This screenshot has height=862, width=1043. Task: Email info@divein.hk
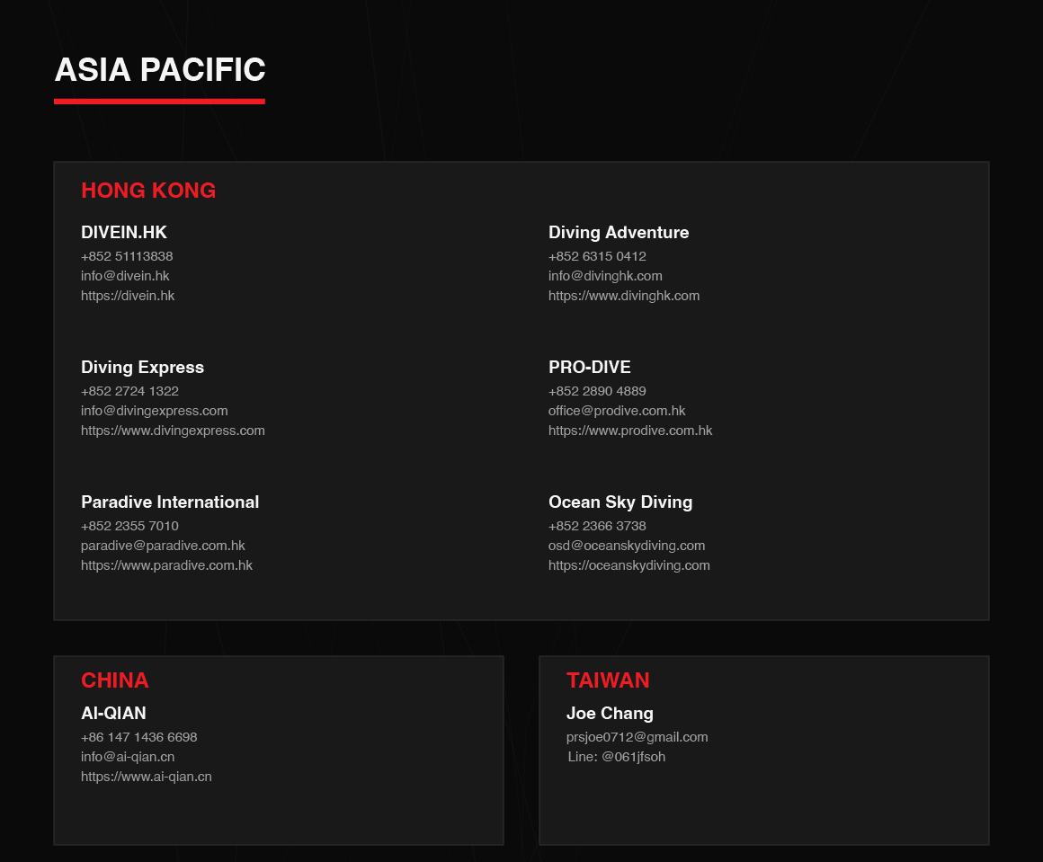point(125,275)
